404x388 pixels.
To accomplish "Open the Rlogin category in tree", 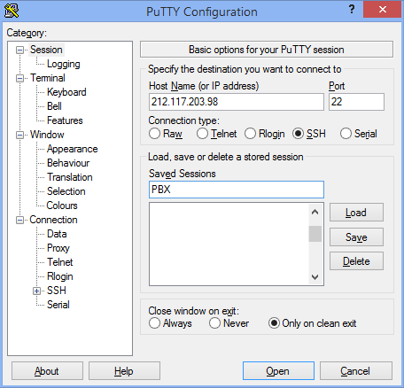I will click(60, 276).
